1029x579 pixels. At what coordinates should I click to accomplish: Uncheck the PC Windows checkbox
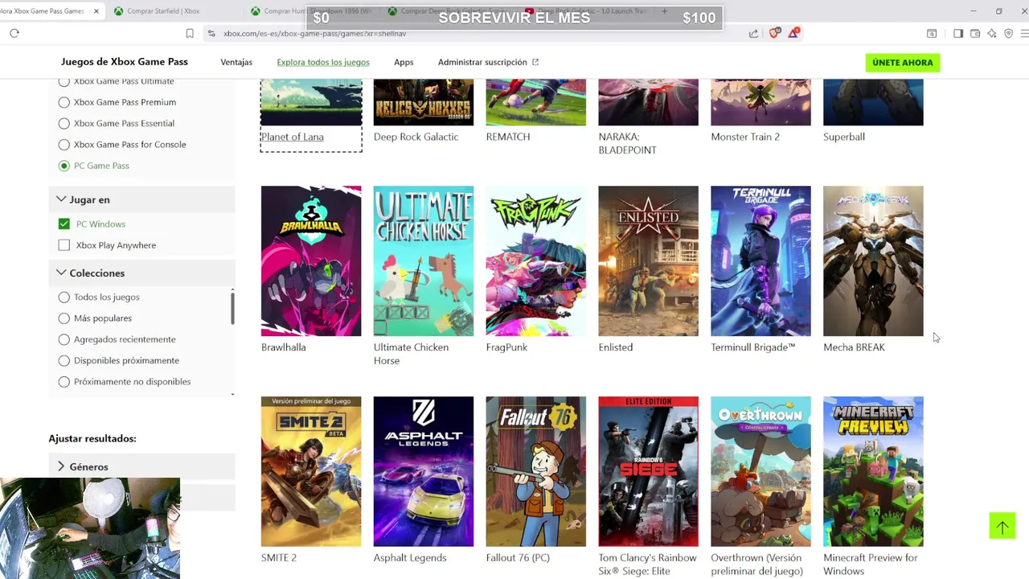64,224
